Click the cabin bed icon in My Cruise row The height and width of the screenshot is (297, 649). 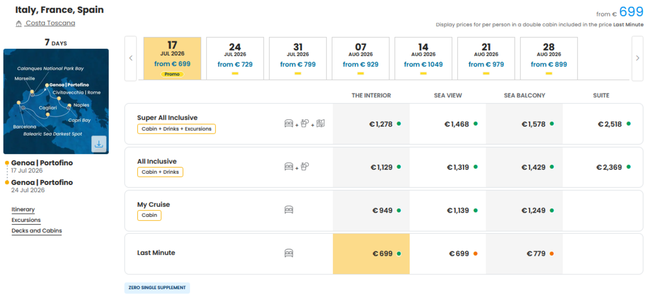pos(289,210)
